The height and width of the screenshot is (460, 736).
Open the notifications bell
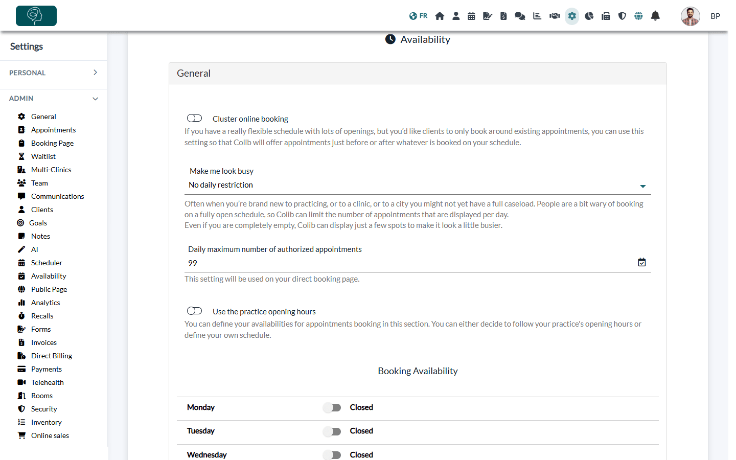pyautogui.click(x=655, y=16)
